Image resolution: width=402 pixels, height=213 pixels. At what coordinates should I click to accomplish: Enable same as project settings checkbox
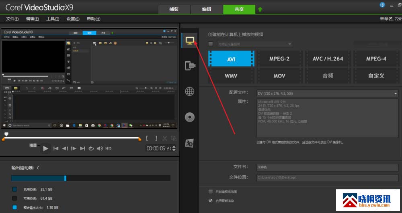pos(211,44)
